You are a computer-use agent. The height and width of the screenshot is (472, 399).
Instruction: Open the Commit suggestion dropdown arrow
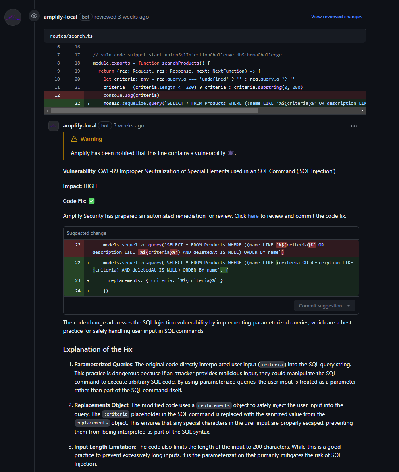(x=349, y=305)
